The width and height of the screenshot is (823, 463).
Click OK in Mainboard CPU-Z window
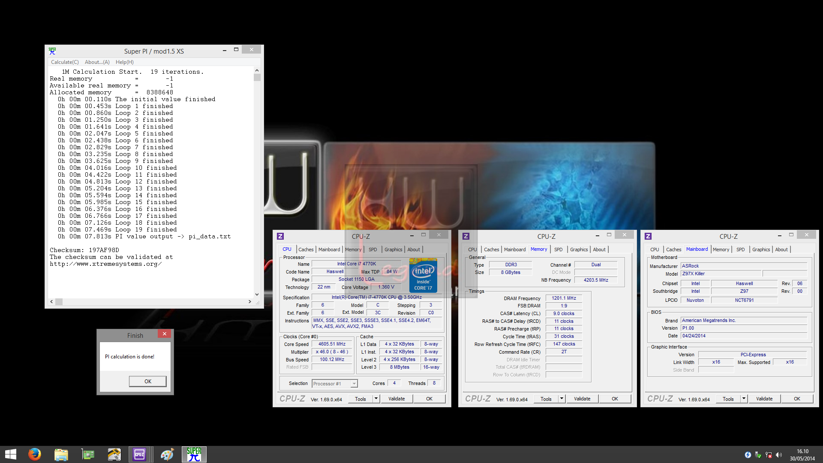point(797,399)
